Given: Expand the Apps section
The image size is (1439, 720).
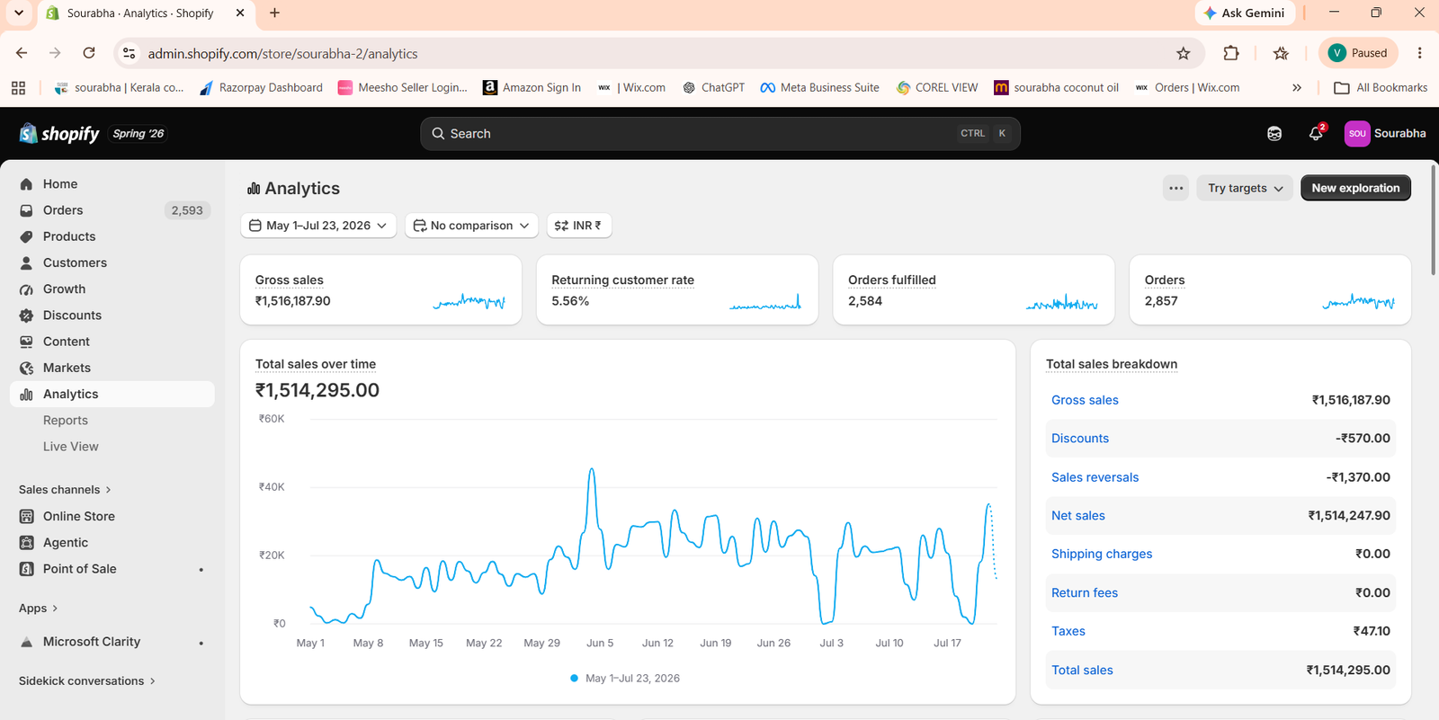Looking at the screenshot, I should (x=38, y=609).
